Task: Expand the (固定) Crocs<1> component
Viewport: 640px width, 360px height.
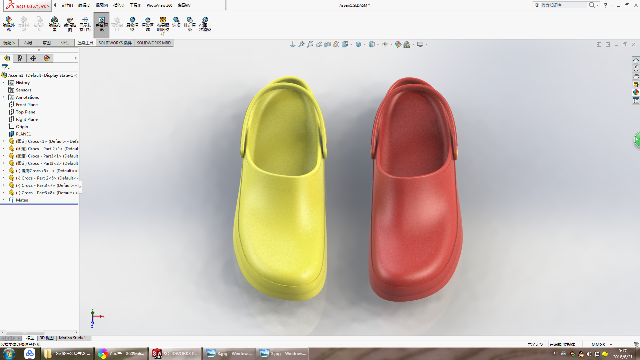Action: (3, 141)
